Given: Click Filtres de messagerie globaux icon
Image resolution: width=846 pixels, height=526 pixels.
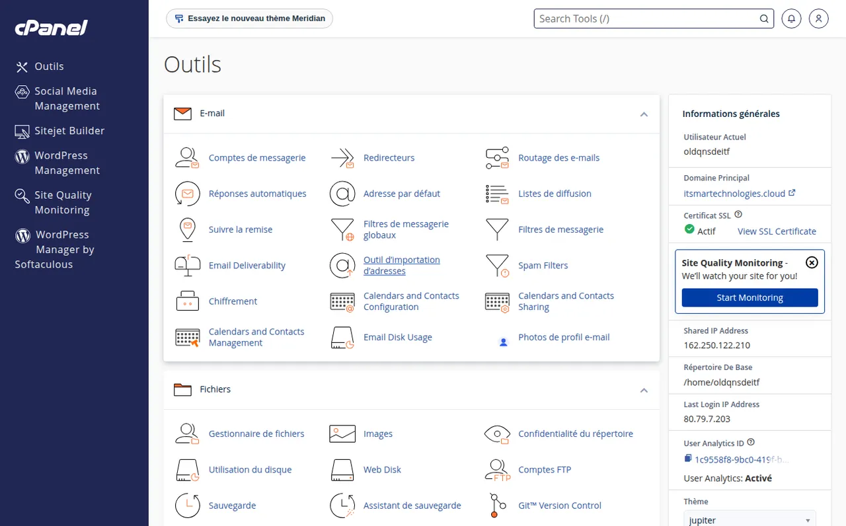Looking at the screenshot, I should (x=342, y=229).
